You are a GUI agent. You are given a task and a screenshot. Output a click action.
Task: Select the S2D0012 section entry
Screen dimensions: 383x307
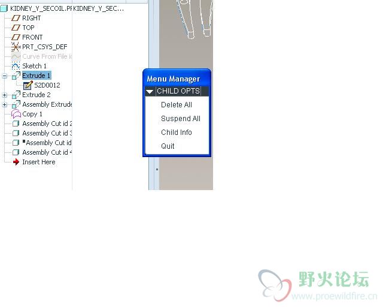tap(47, 85)
